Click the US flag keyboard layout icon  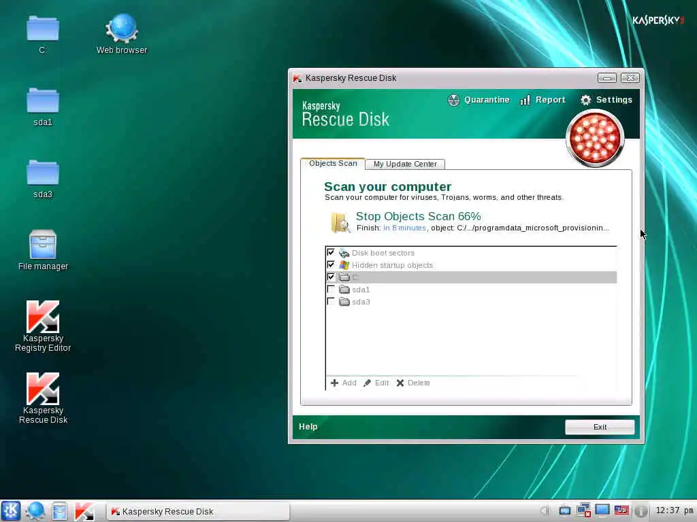[x=621, y=510]
